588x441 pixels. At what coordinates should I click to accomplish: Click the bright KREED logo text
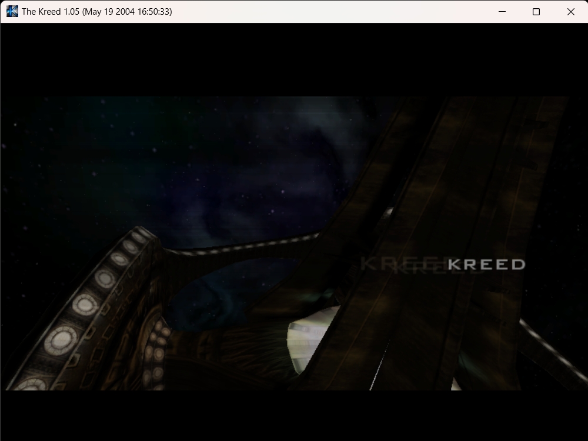point(487,265)
